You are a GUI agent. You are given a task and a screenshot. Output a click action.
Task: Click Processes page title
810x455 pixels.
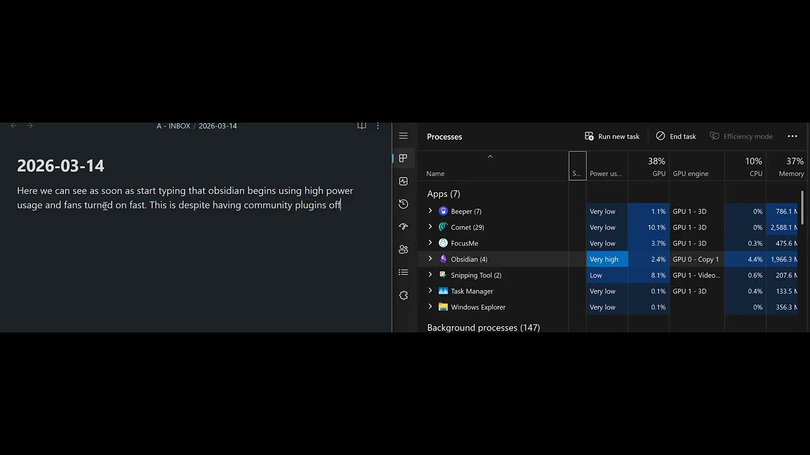point(444,136)
